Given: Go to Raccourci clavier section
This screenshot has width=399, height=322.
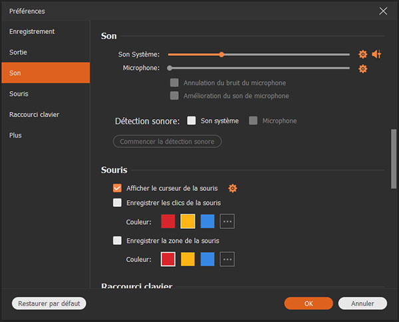Looking at the screenshot, I should 34,114.
